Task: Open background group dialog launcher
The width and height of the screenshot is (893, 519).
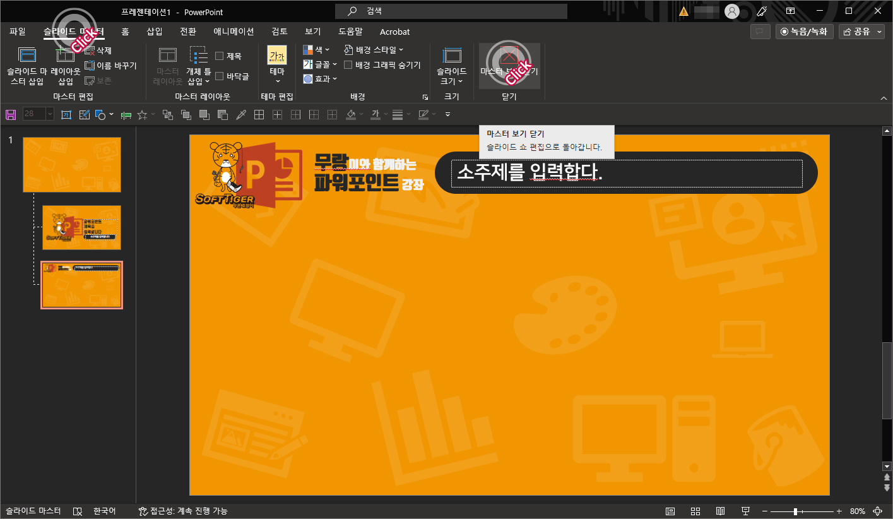Action: 425,97
